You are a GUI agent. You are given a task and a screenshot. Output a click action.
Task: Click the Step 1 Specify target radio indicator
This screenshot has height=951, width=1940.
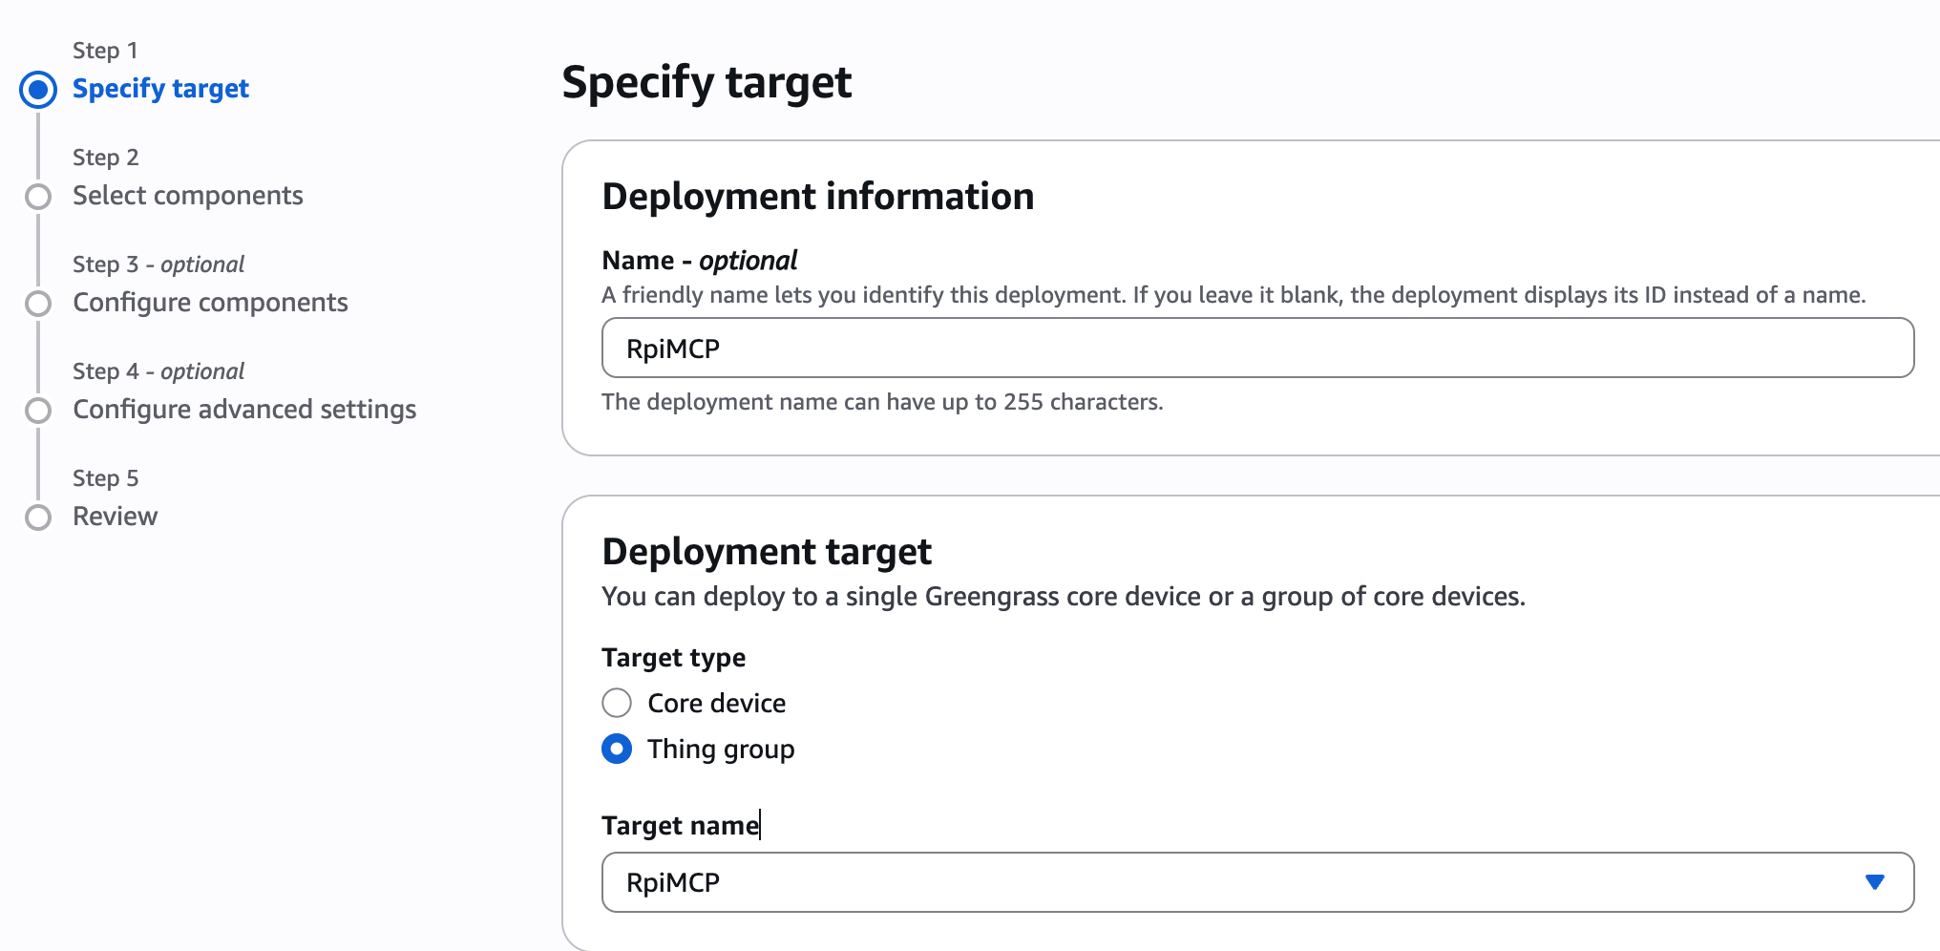(x=38, y=90)
